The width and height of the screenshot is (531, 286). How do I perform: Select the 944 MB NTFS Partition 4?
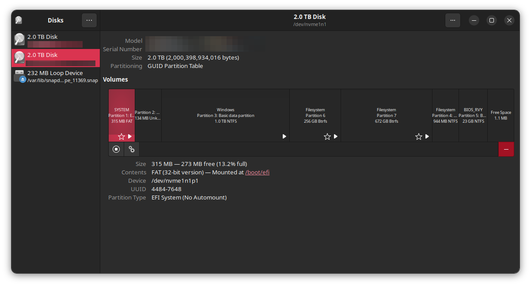click(x=445, y=115)
